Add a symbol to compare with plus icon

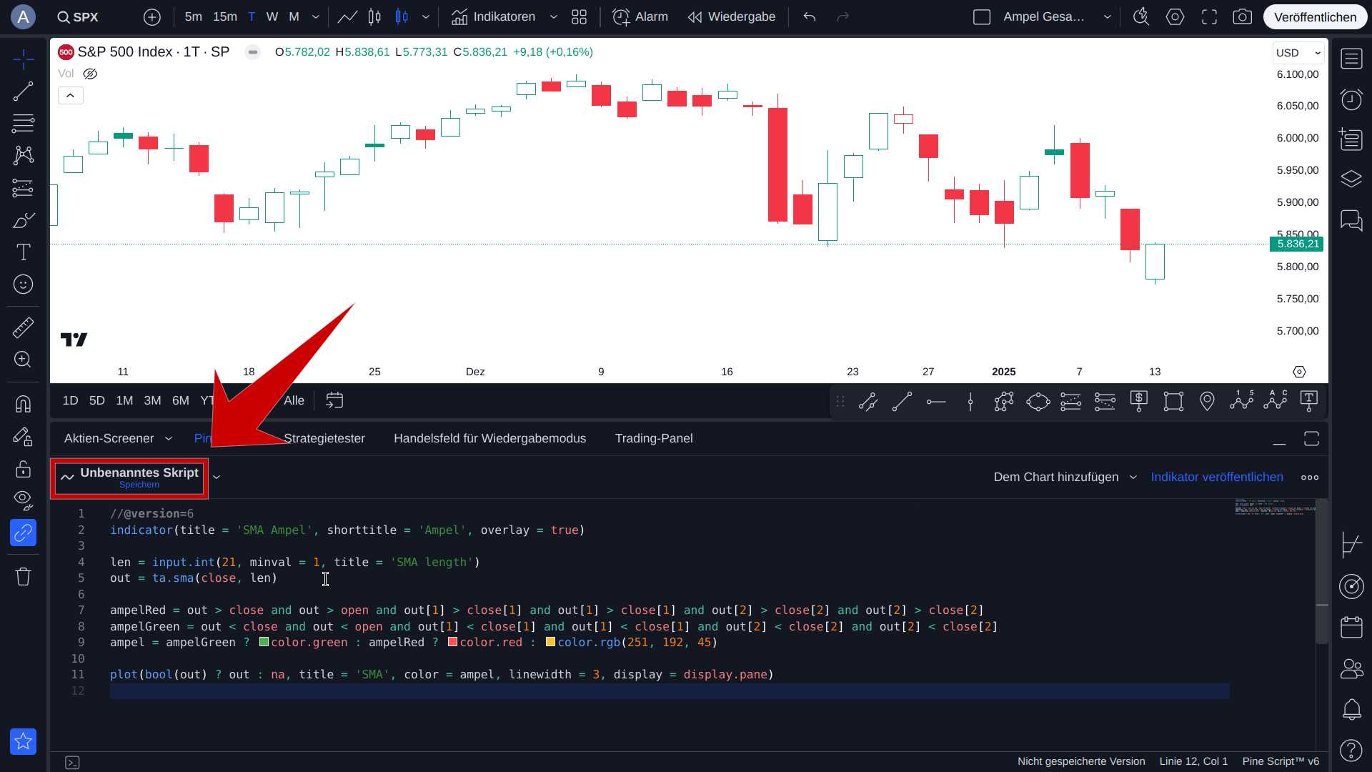pyautogui.click(x=152, y=17)
